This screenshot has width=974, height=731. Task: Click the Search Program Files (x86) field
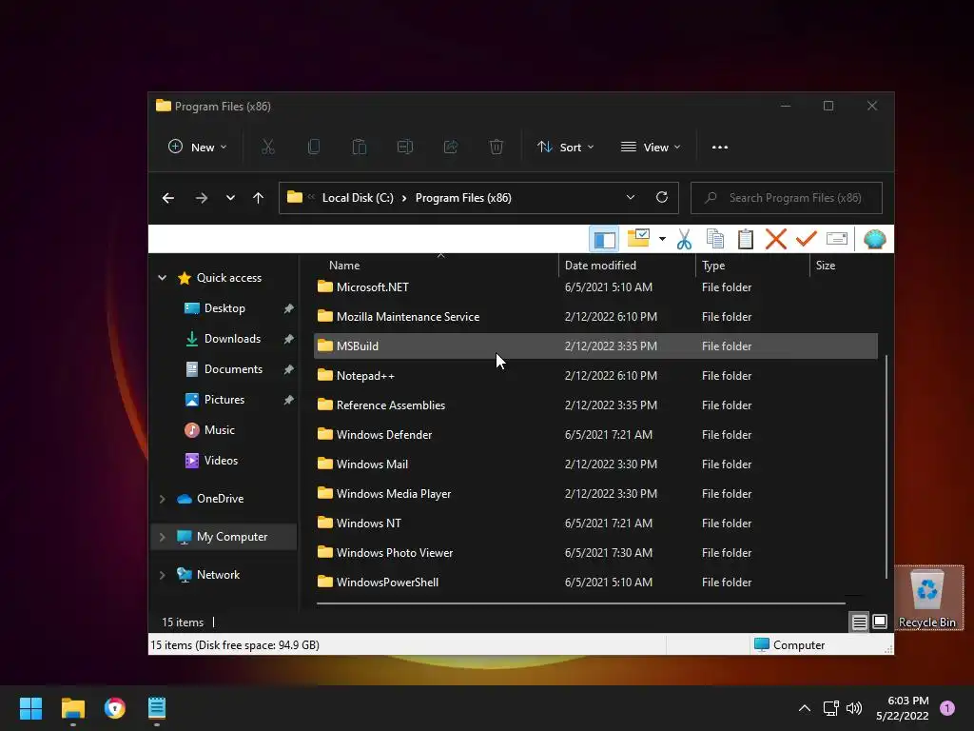[x=787, y=198]
